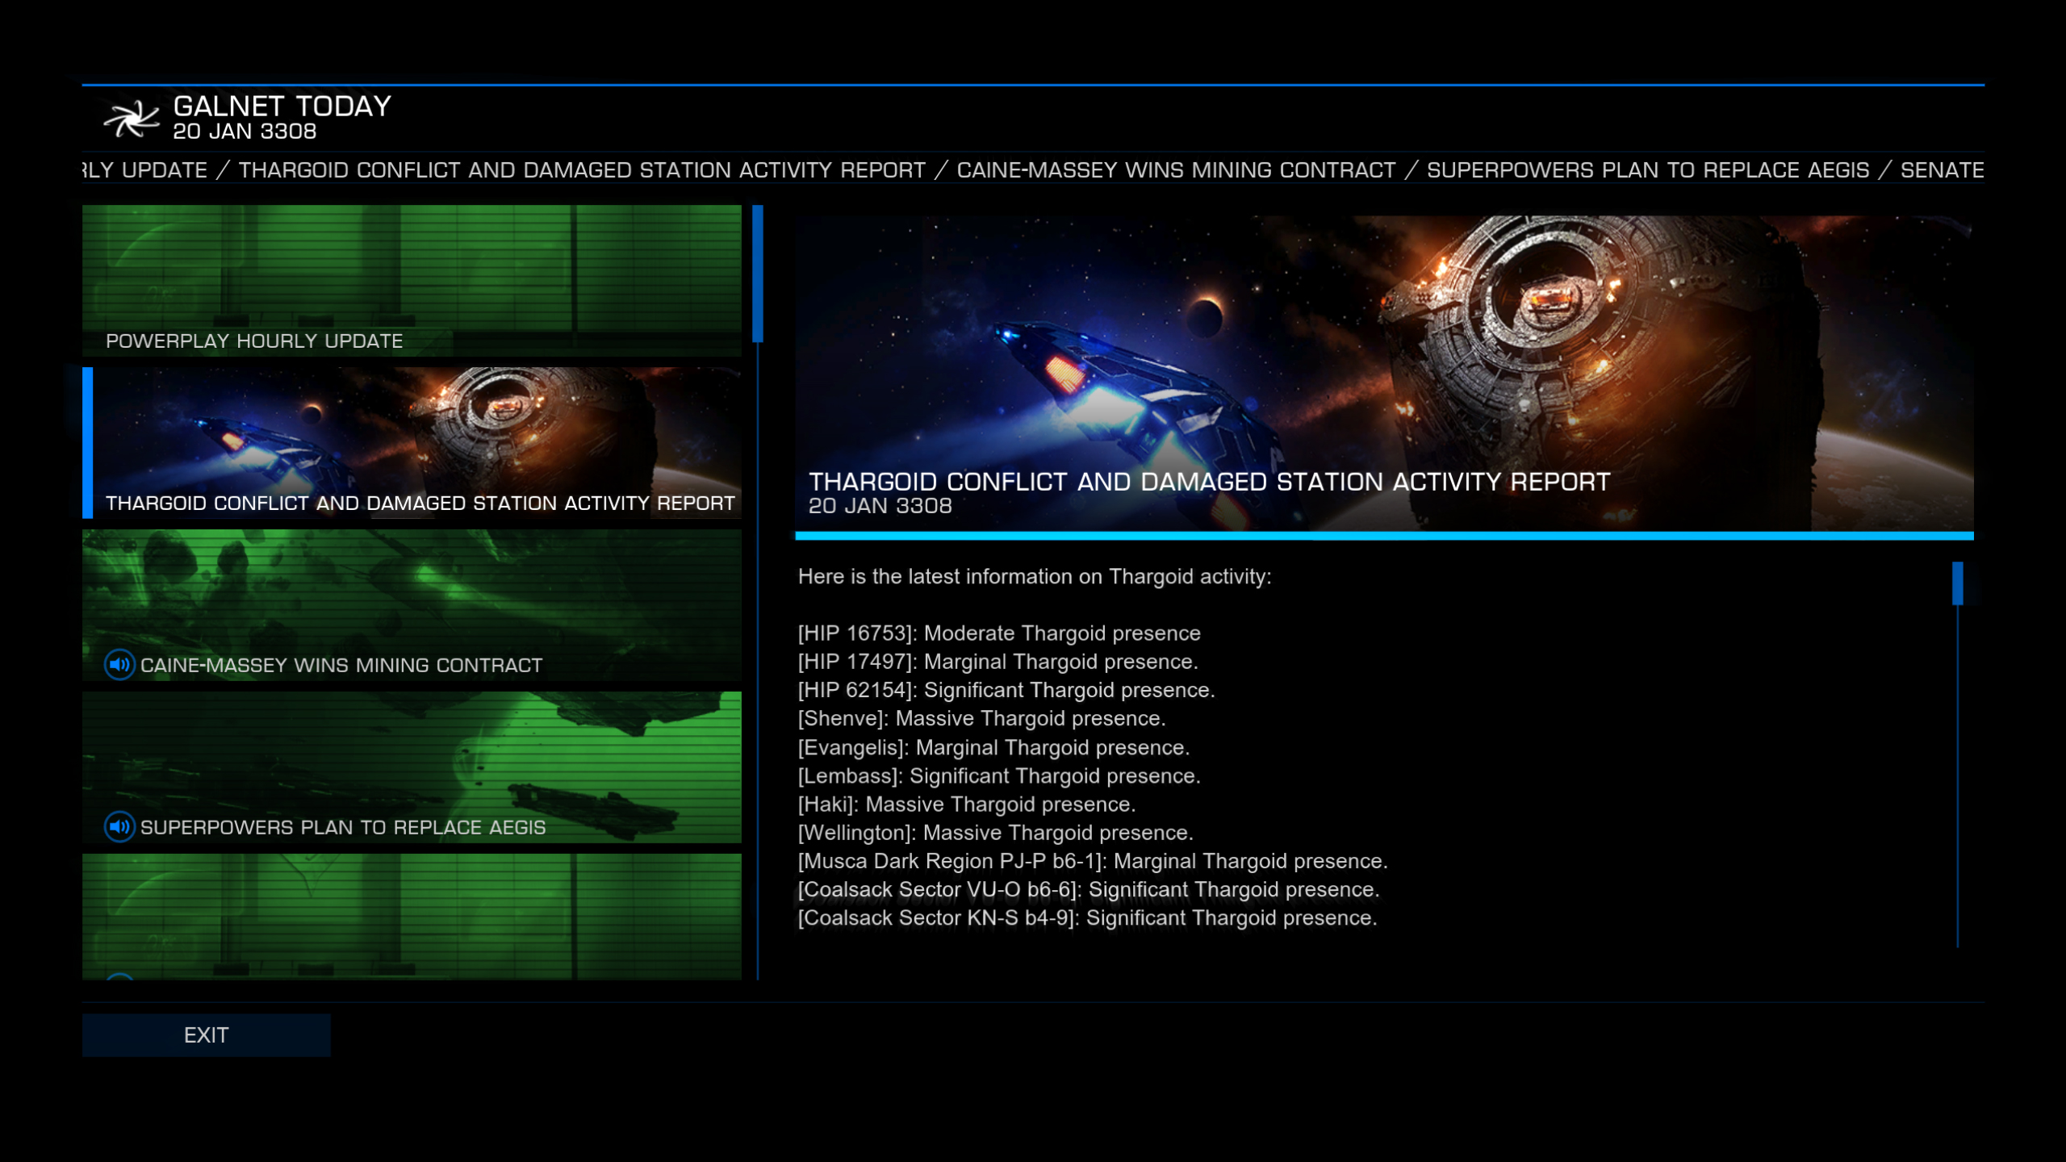Open the Powerplay Hourly Update article
Screen dimensions: 2066x1162
[412, 281]
